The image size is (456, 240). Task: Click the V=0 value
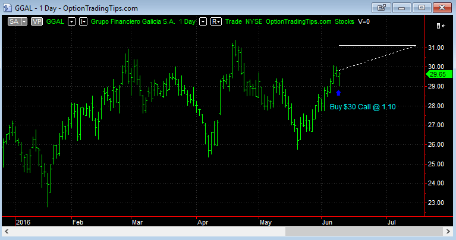click(x=363, y=21)
